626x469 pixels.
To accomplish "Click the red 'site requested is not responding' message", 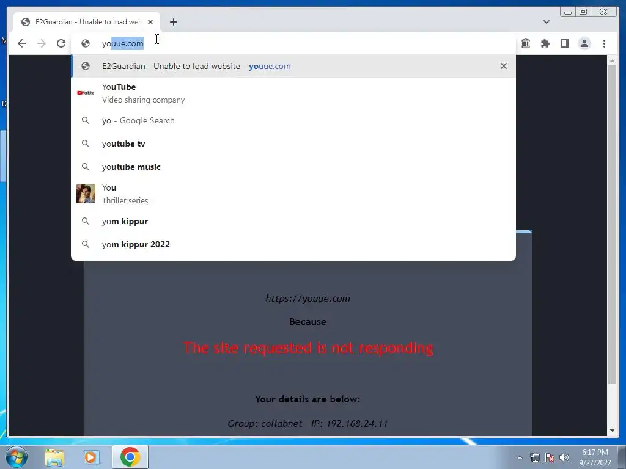I will click(308, 347).
